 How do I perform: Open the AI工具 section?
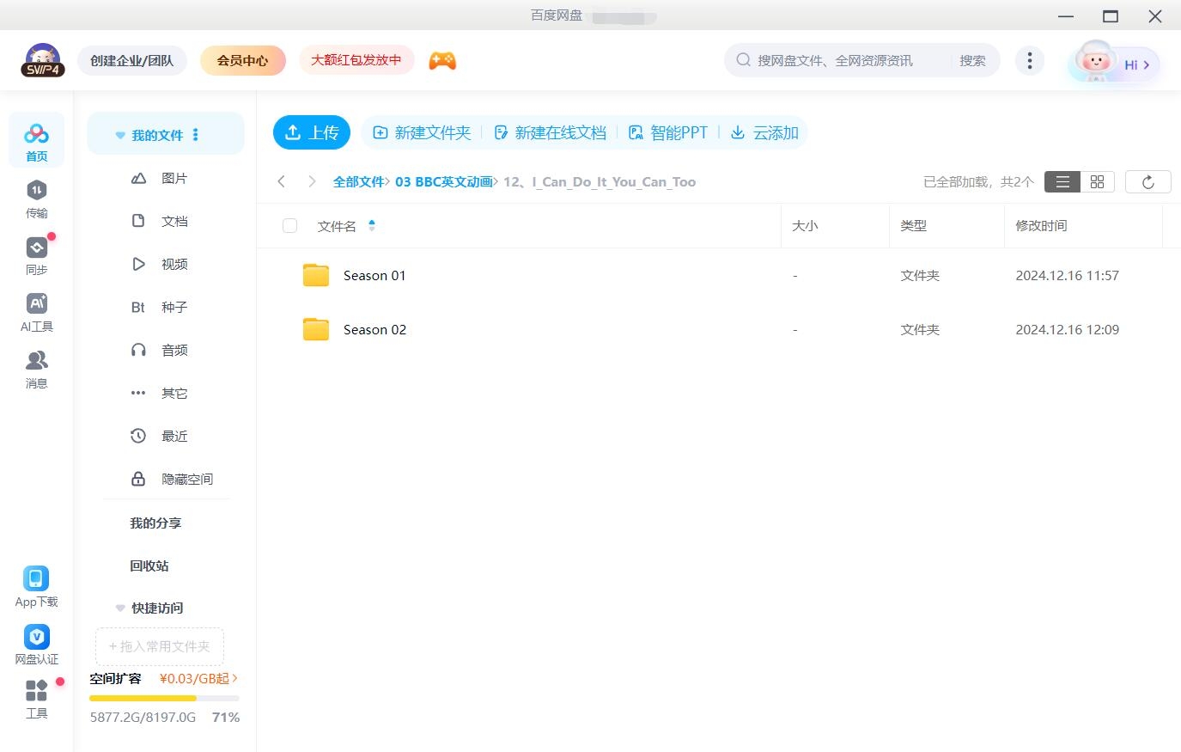36,313
